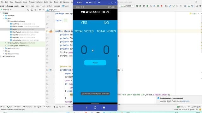Click the Git update project blue arrow
Image resolution: width=202 pixels, height=113 pixels.
[x=170, y=6]
